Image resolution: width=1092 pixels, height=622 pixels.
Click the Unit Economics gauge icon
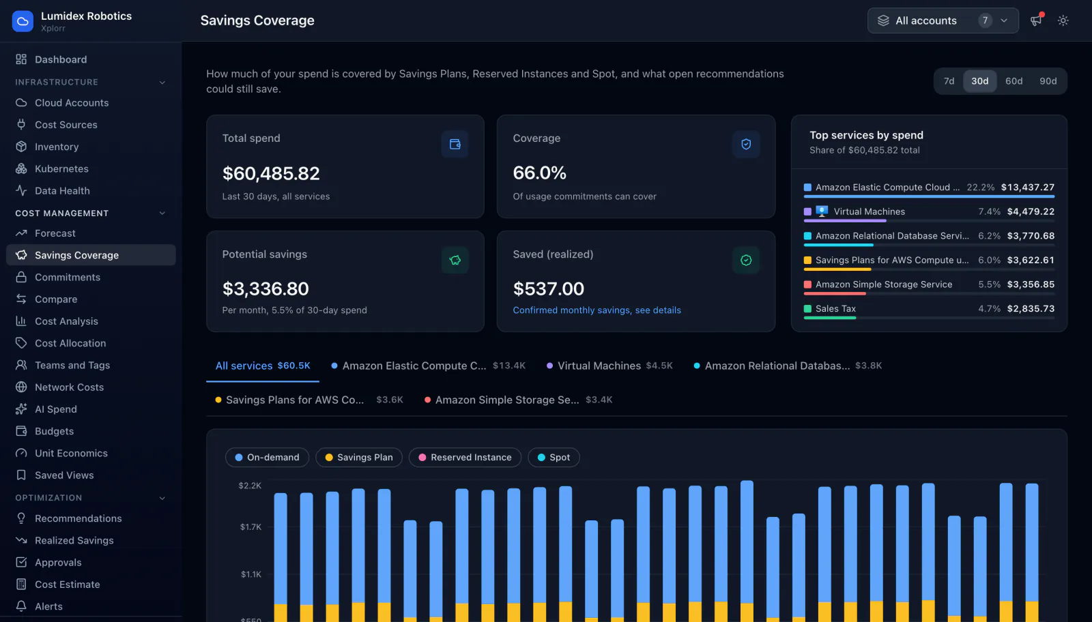(21, 453)
